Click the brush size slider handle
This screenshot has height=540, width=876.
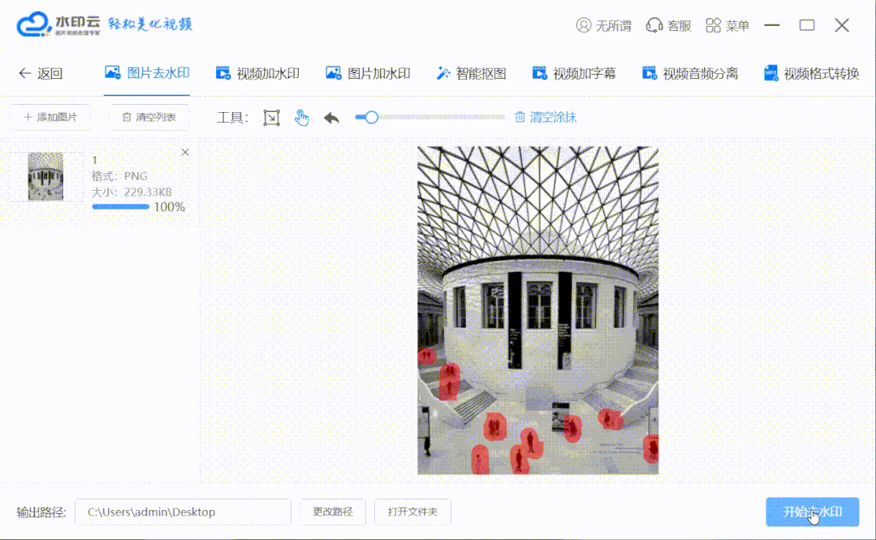(x=371, y=117)
